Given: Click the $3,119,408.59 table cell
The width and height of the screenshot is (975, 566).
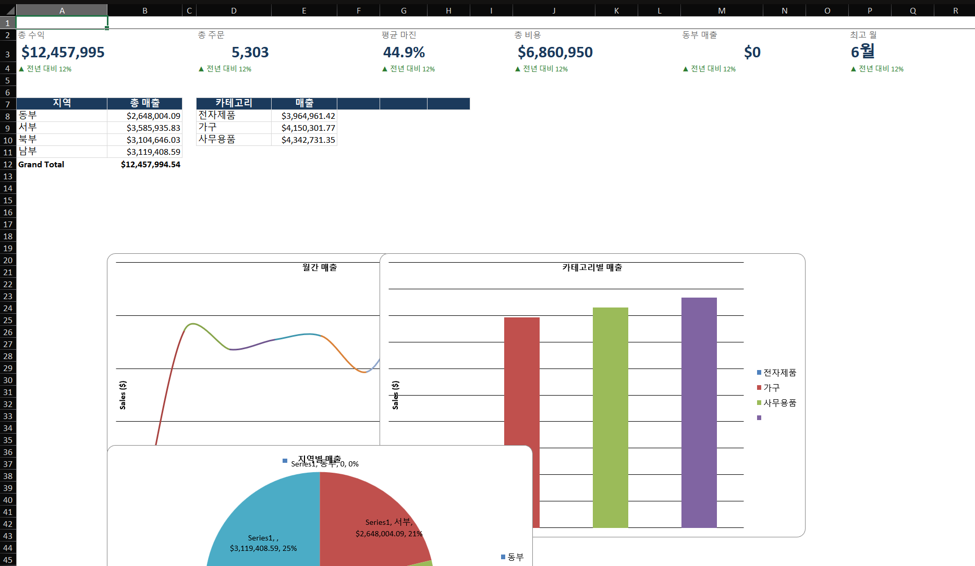Looking at the screenshot, I should click(x=145, y=152).
